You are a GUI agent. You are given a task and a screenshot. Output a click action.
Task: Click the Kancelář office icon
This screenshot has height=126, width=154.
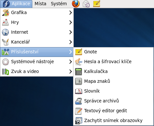point(6,42)
